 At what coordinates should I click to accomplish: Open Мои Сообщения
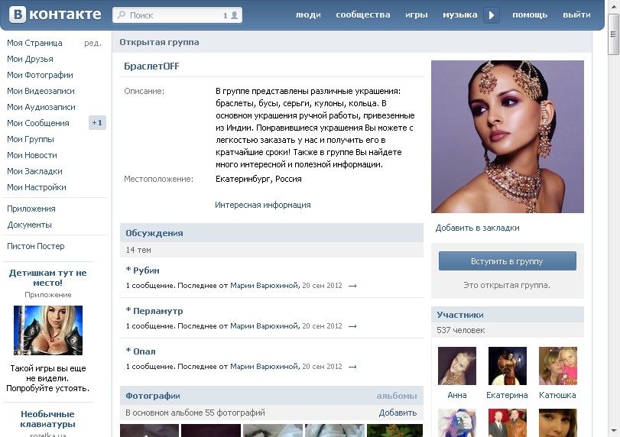coord(38,123)
